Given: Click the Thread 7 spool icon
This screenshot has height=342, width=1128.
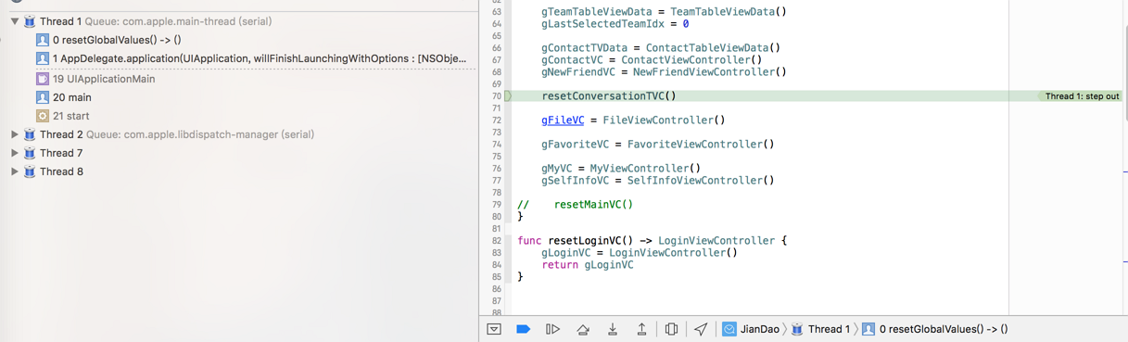Looking at the screenshot, I should (x=30, y=153).
